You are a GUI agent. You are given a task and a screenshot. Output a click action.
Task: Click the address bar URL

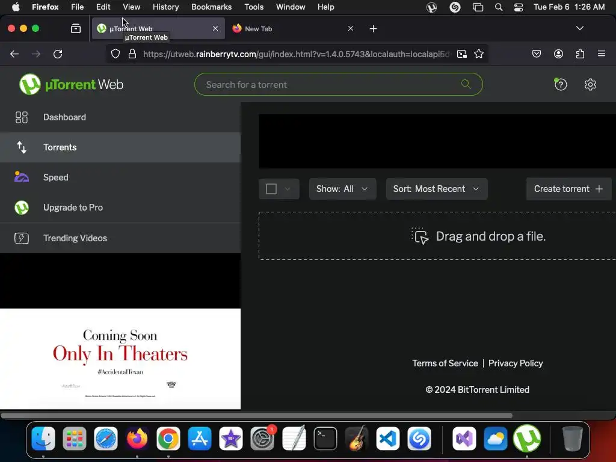pos(296,54)
